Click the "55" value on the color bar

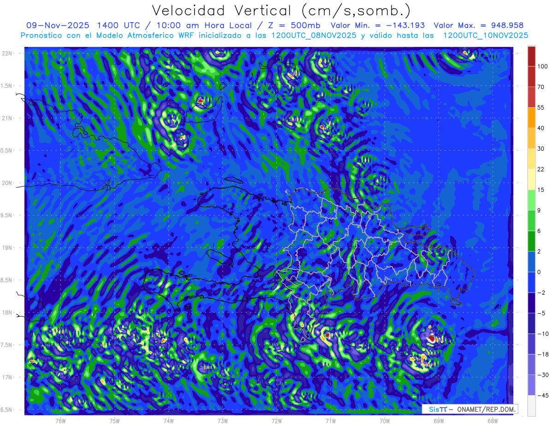pyautogui.click(x=541, y=107)
